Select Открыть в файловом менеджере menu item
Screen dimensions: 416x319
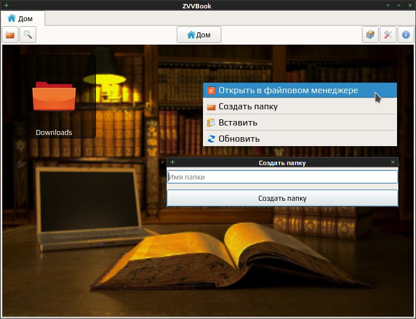click(x=300, y=90)
